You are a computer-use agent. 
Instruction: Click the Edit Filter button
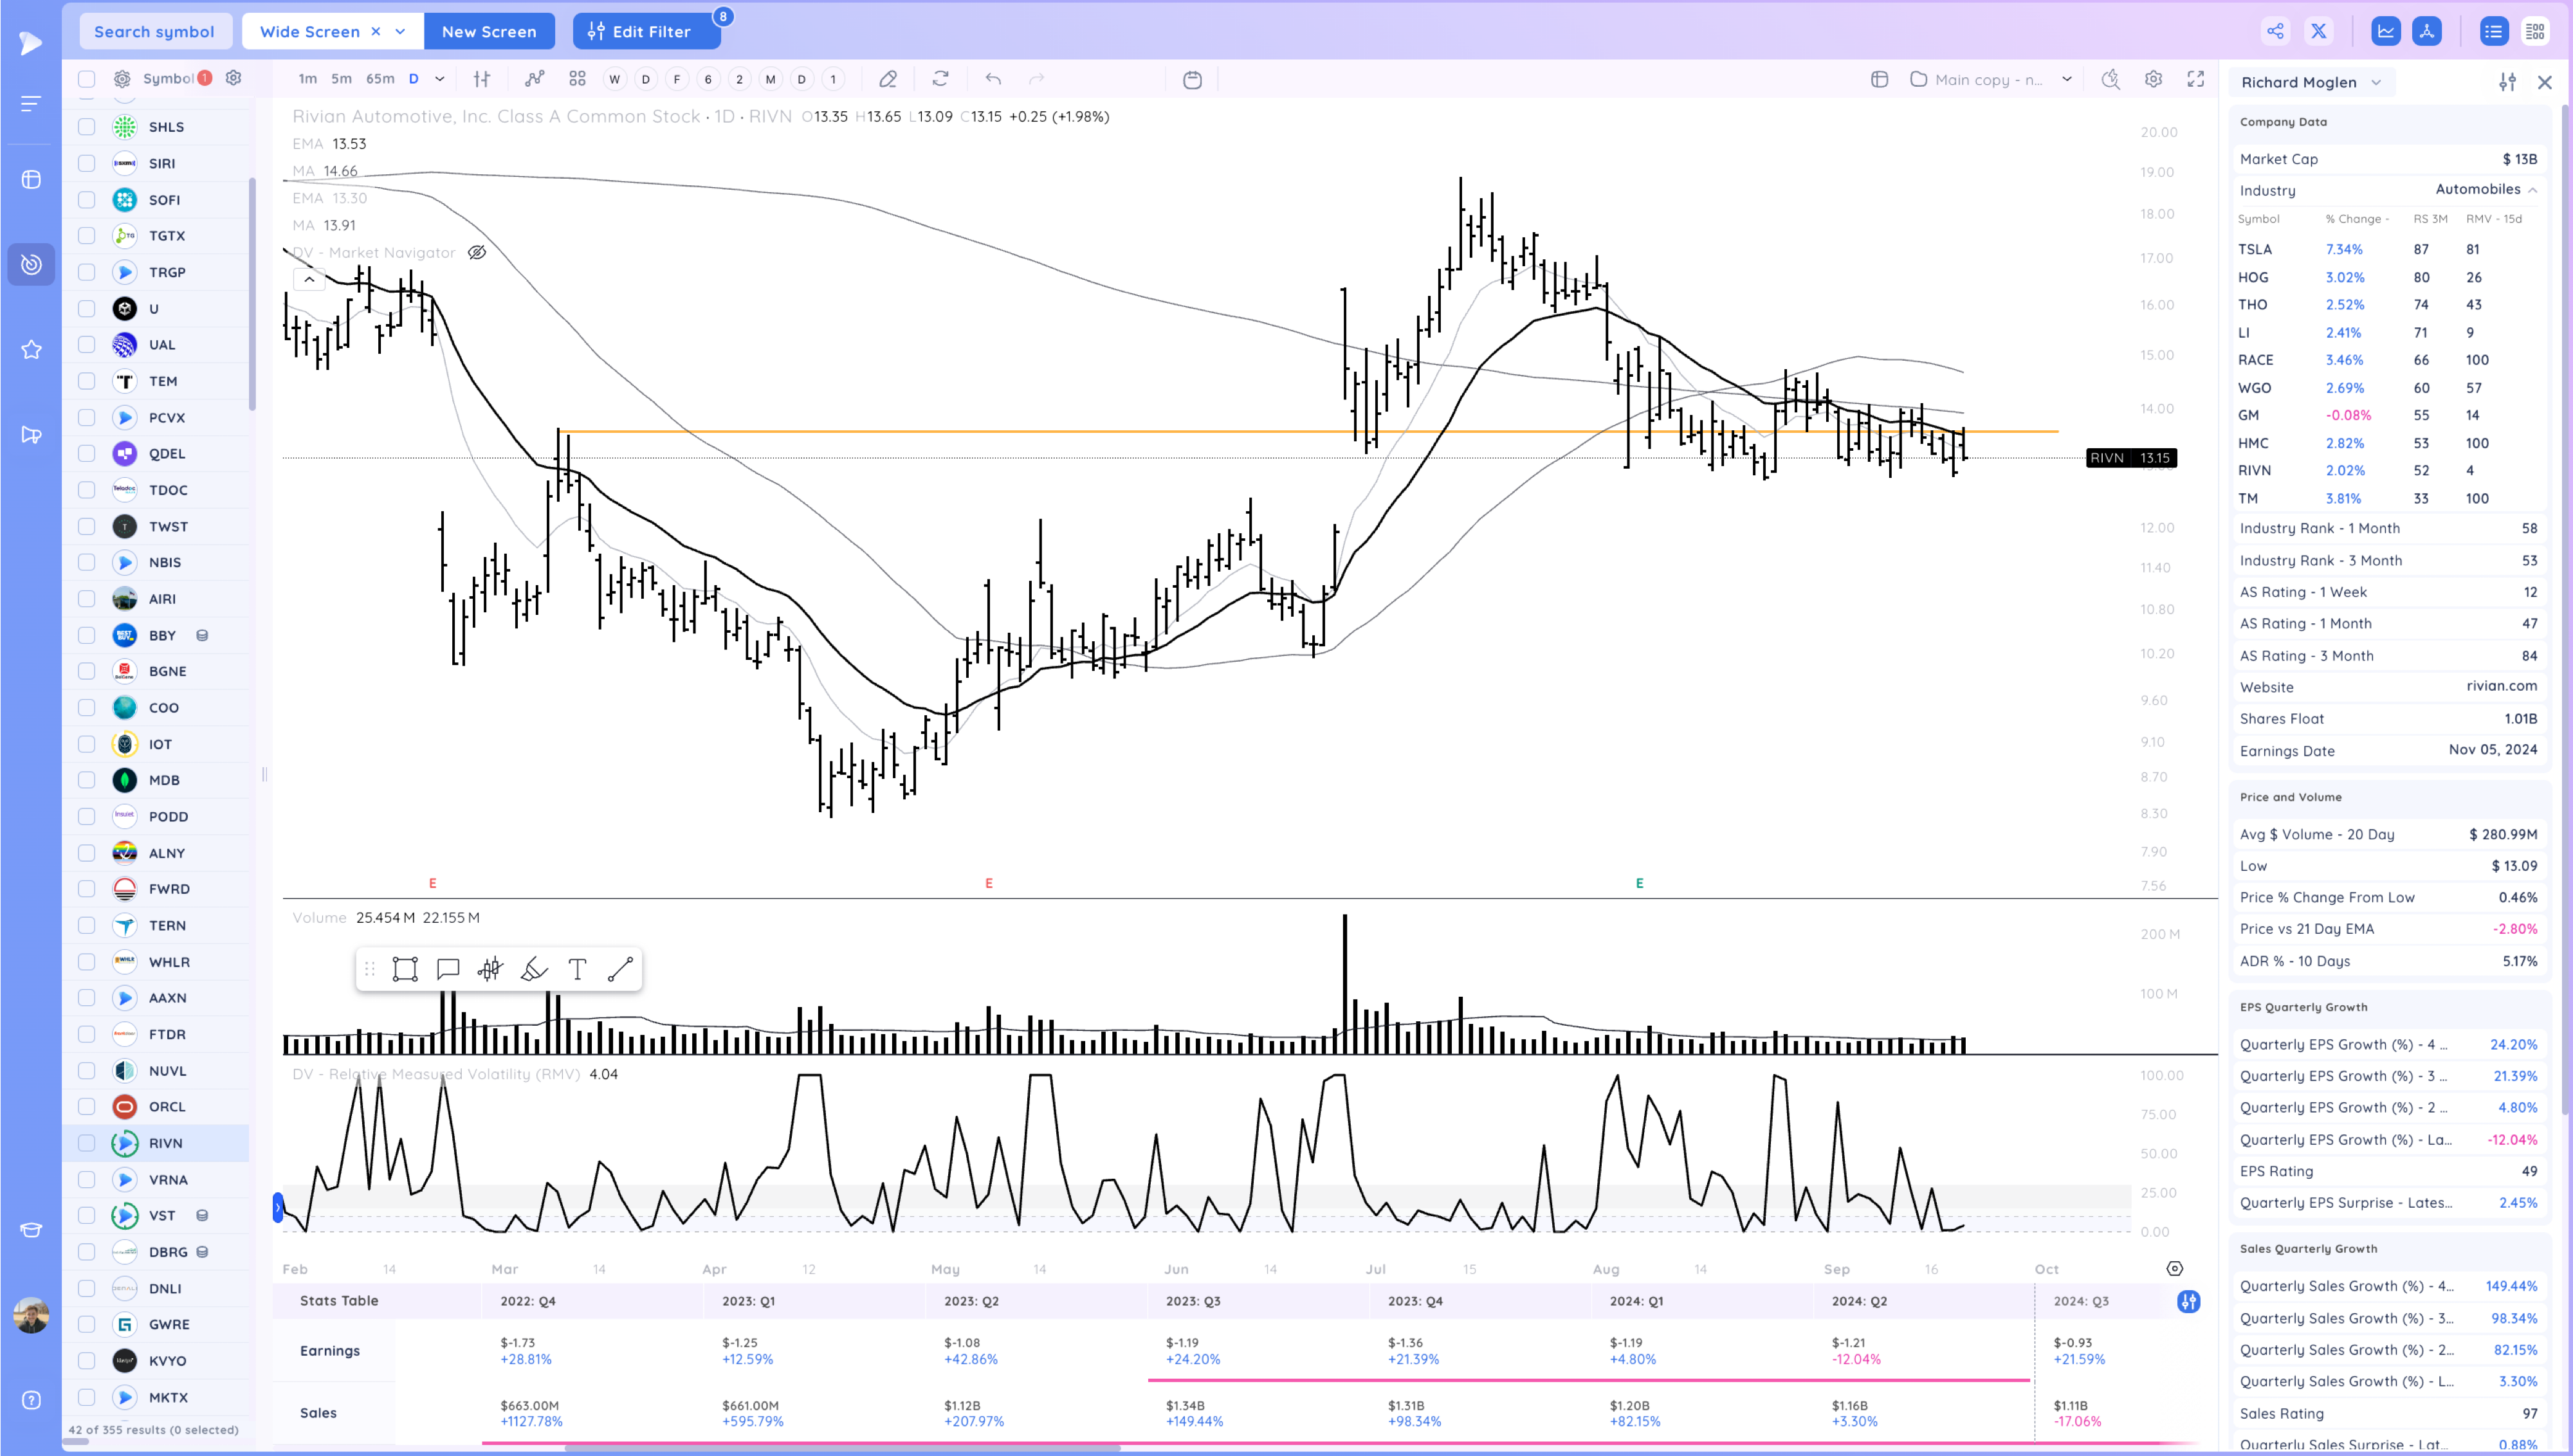[646, 31]
